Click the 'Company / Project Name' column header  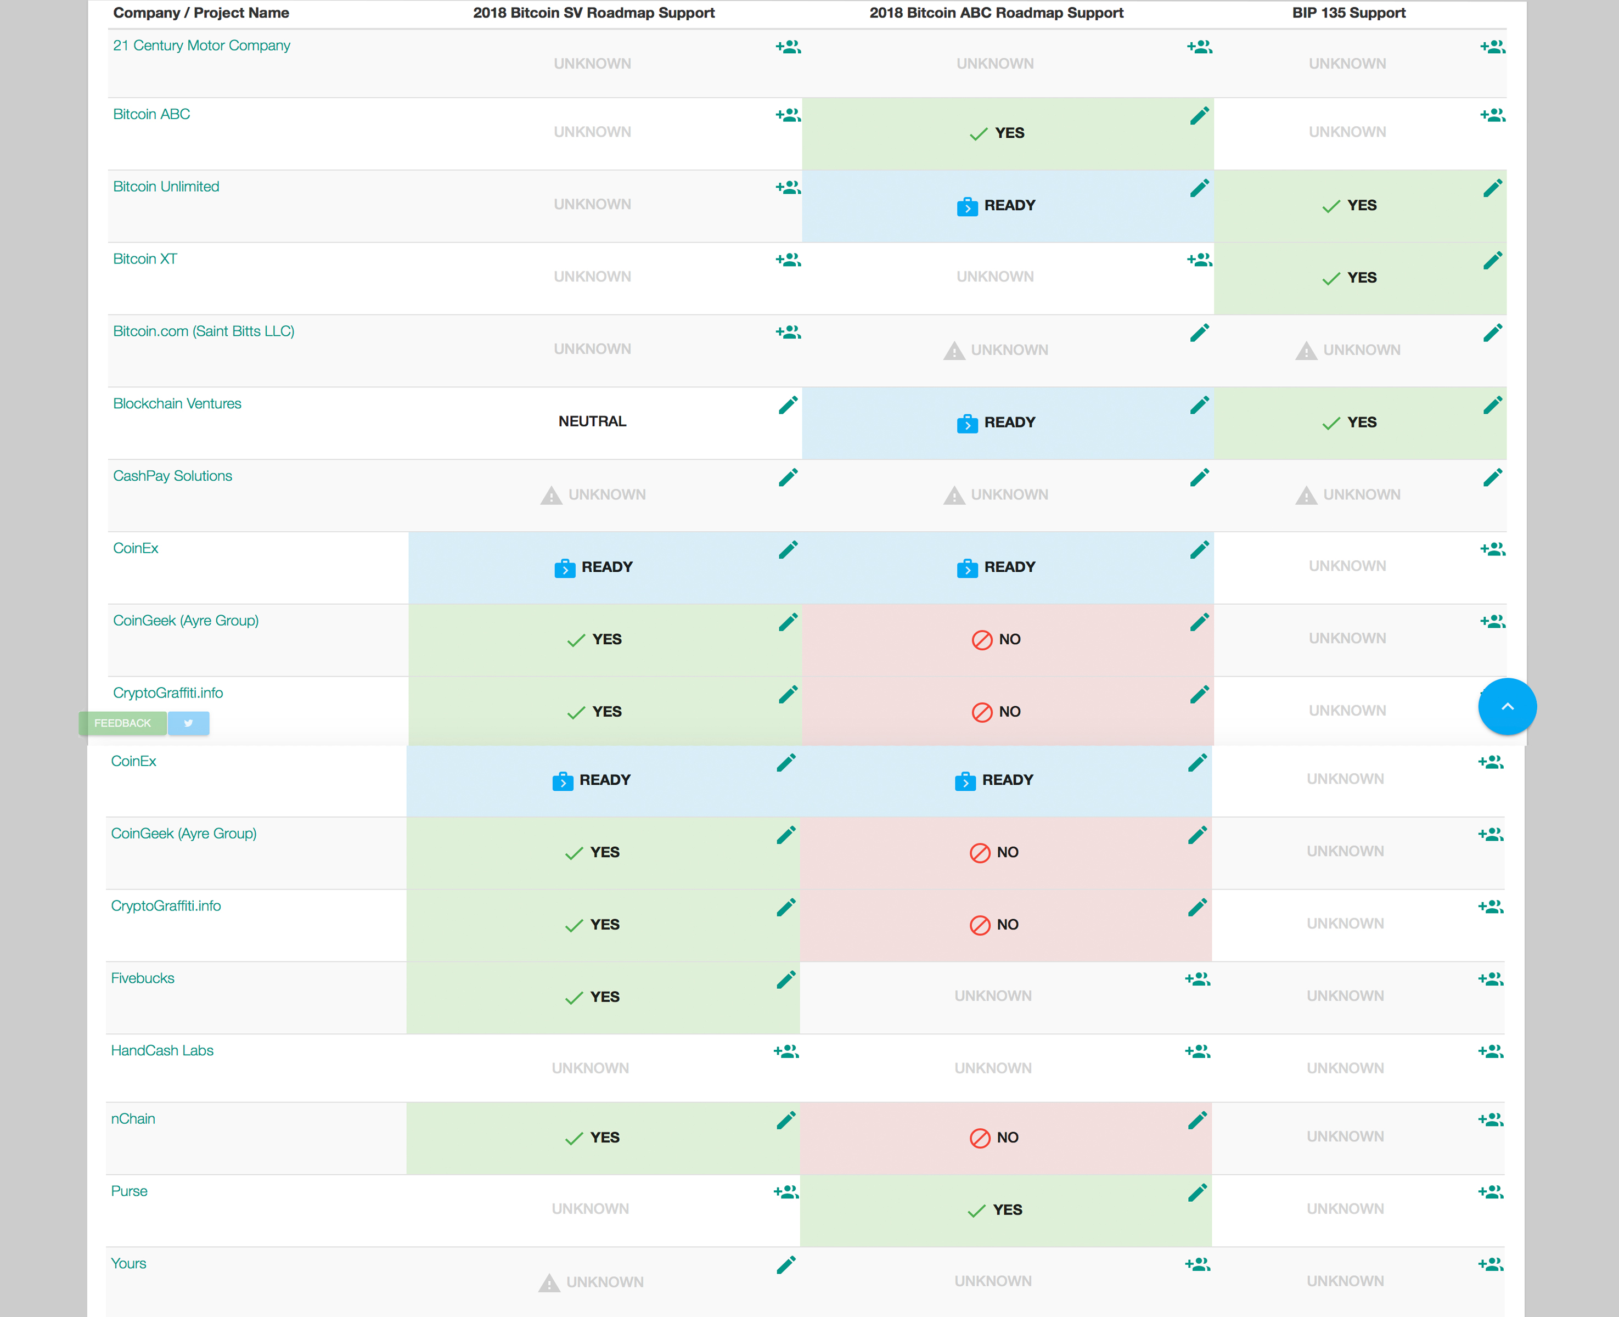pyautogui.click(x=201, y=13)
